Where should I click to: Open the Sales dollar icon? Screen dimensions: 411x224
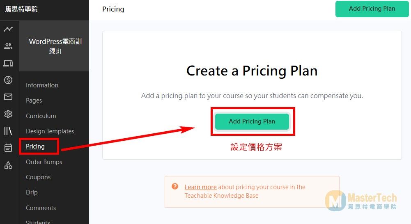tap(8, 80)
